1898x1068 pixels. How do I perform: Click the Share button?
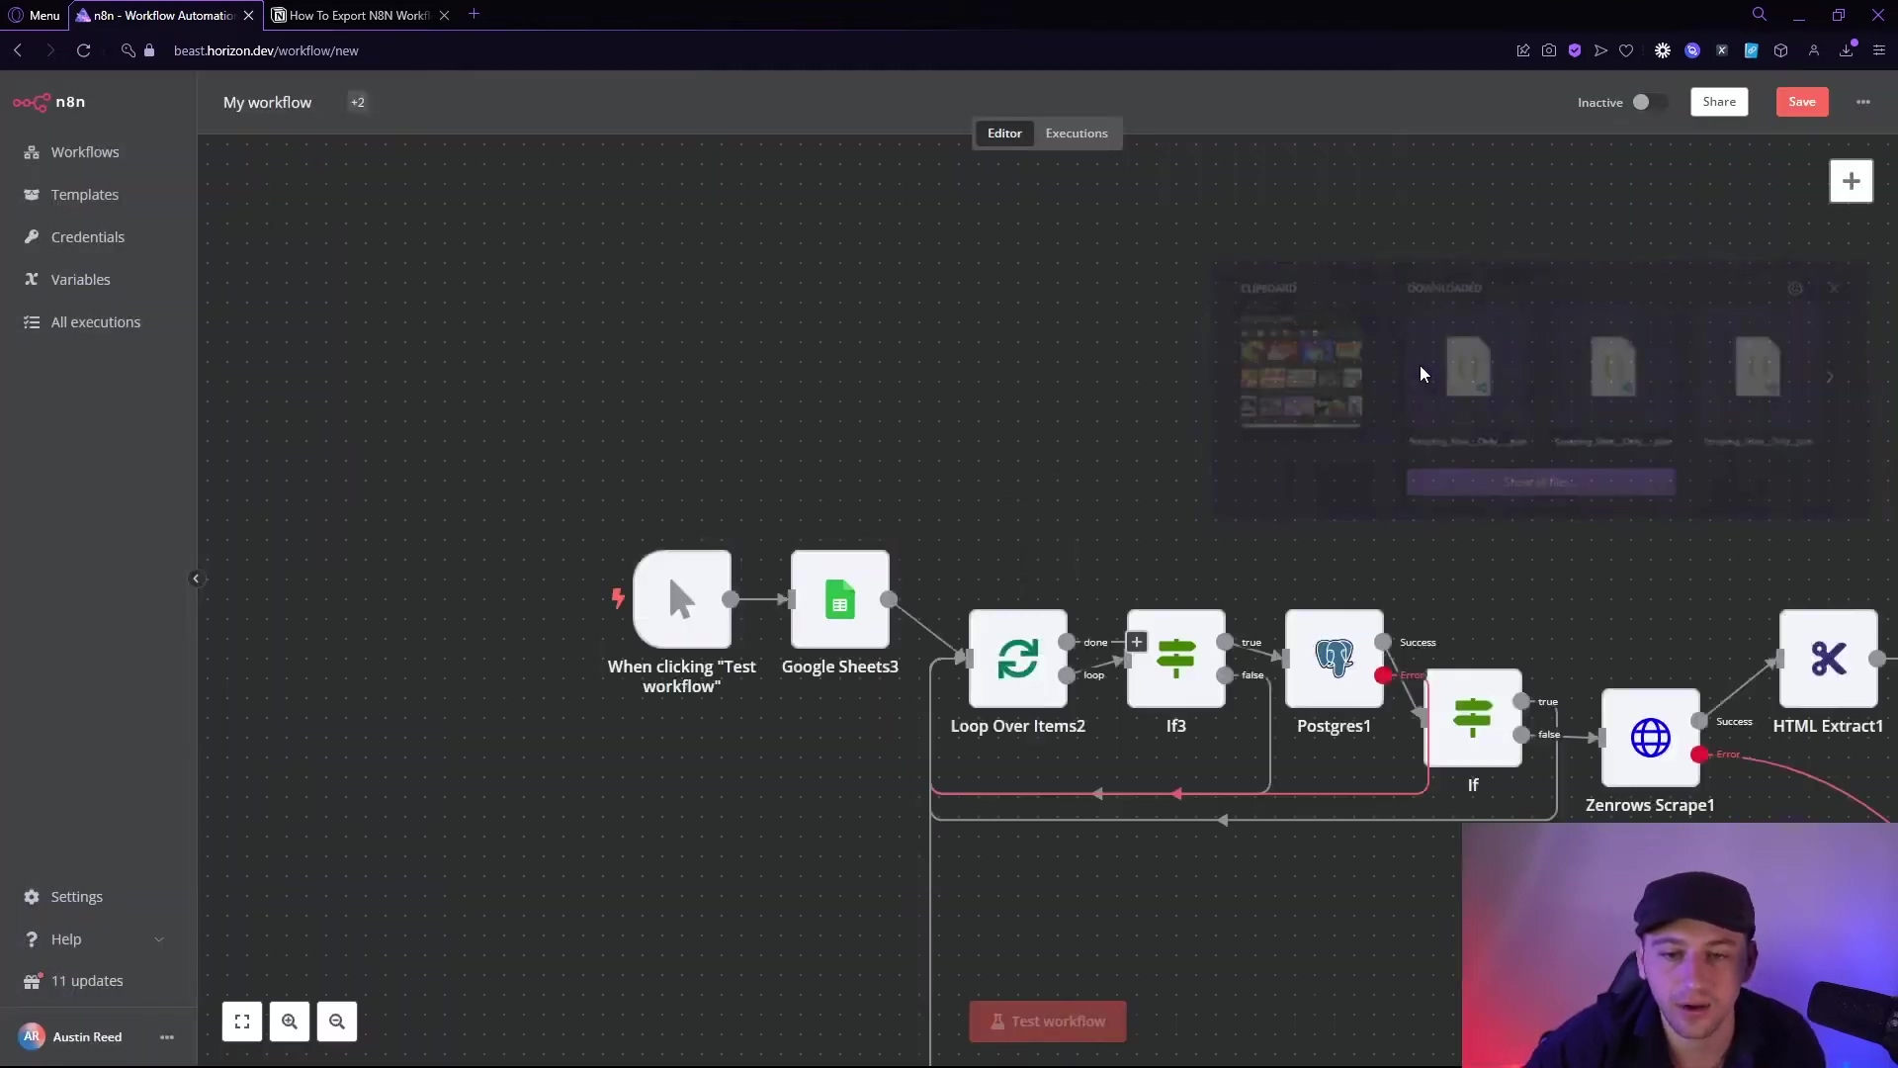[x=1719, y=102]
